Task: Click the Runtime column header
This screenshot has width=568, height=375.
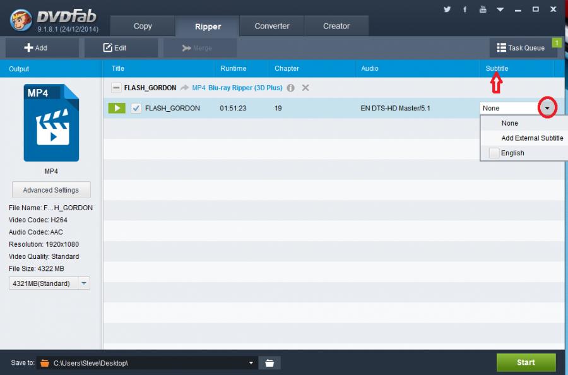Action: coord(234,68)
